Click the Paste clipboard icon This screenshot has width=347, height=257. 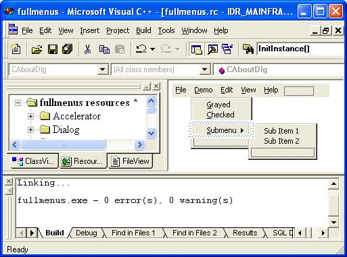point(120,49)
